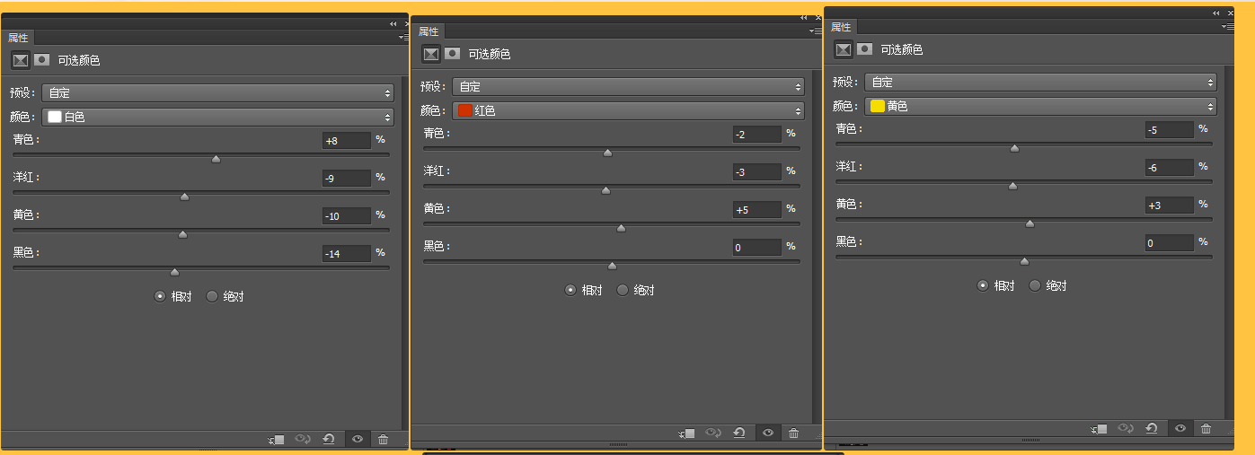Click the 黑色 value field showing -14

(347, 253)
